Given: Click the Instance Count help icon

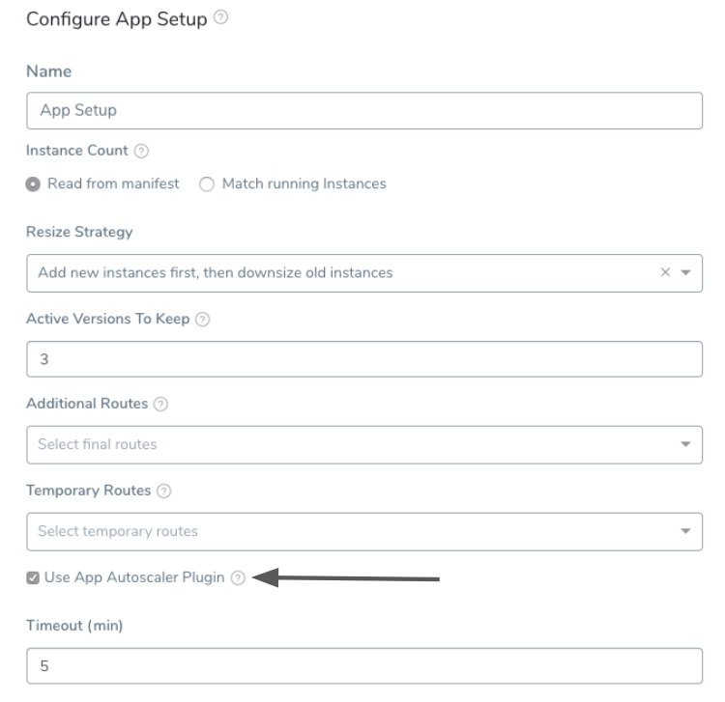Looking at the screenshot, I should pos(141,151).
